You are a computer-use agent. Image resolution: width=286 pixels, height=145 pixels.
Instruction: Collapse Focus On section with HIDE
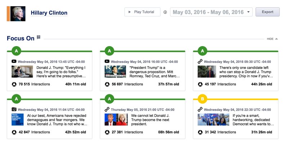pyautogui.click(x=272, y=39)
